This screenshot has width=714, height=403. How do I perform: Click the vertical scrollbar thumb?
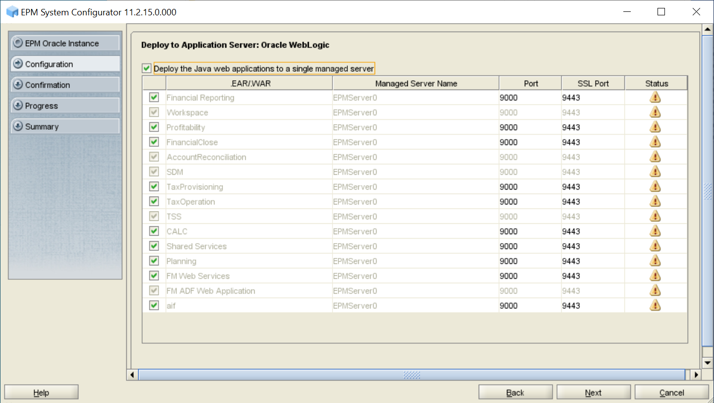click(x=708, y=191)
